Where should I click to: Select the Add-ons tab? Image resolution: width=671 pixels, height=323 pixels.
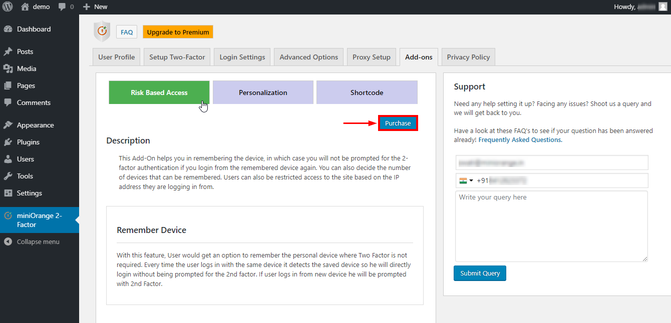pyautogui.click(x=419, y=57)
